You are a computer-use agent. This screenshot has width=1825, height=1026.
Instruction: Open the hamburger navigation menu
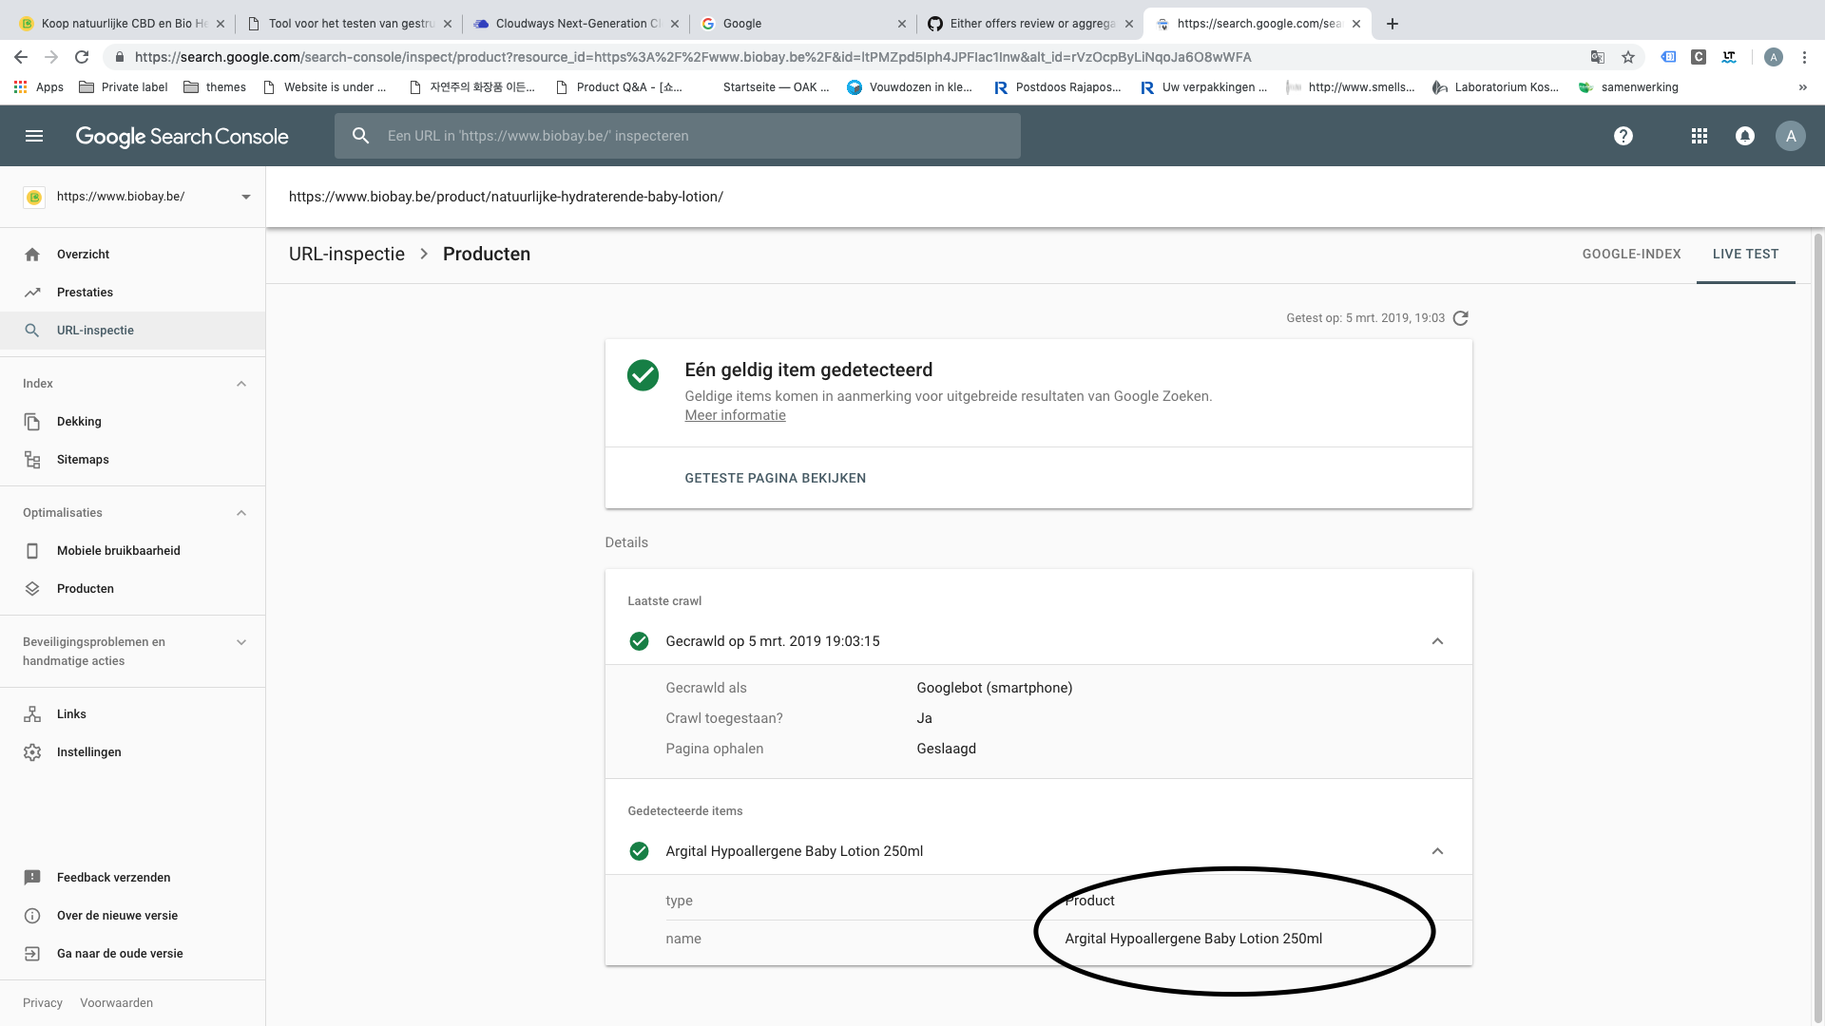34,136
